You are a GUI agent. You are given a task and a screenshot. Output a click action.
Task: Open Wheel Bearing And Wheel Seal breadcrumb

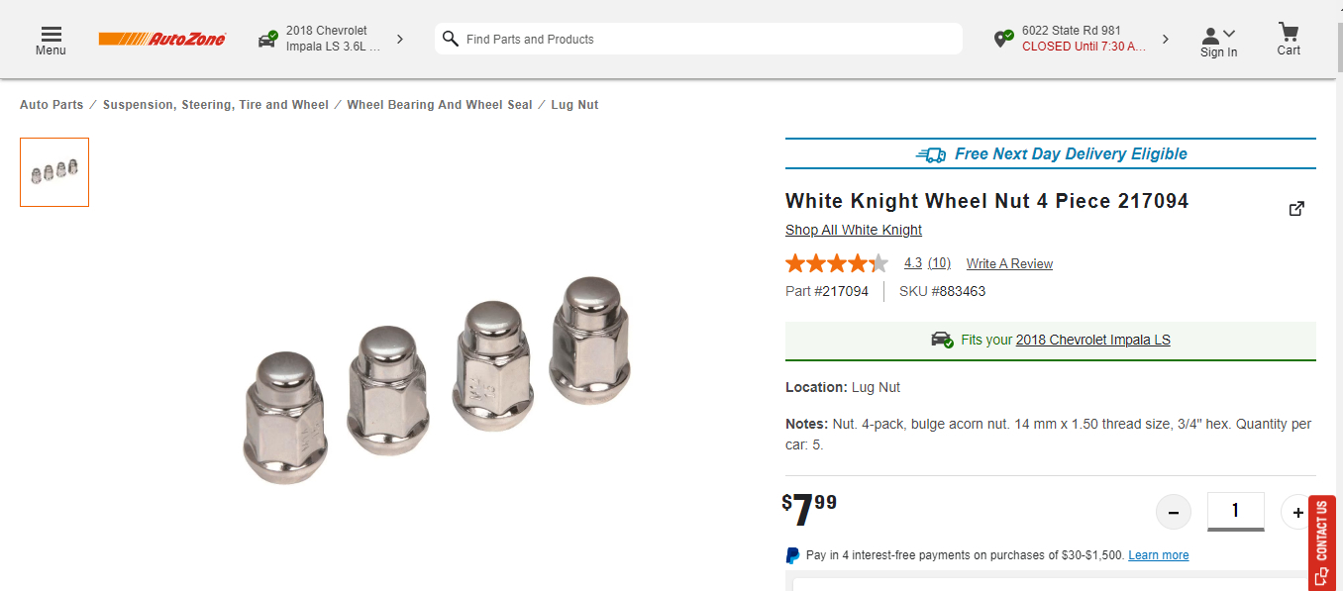pos(440,105)
